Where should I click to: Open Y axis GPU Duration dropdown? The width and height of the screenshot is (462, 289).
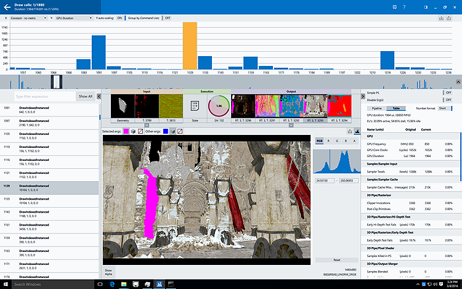click(x=74, y=18)
